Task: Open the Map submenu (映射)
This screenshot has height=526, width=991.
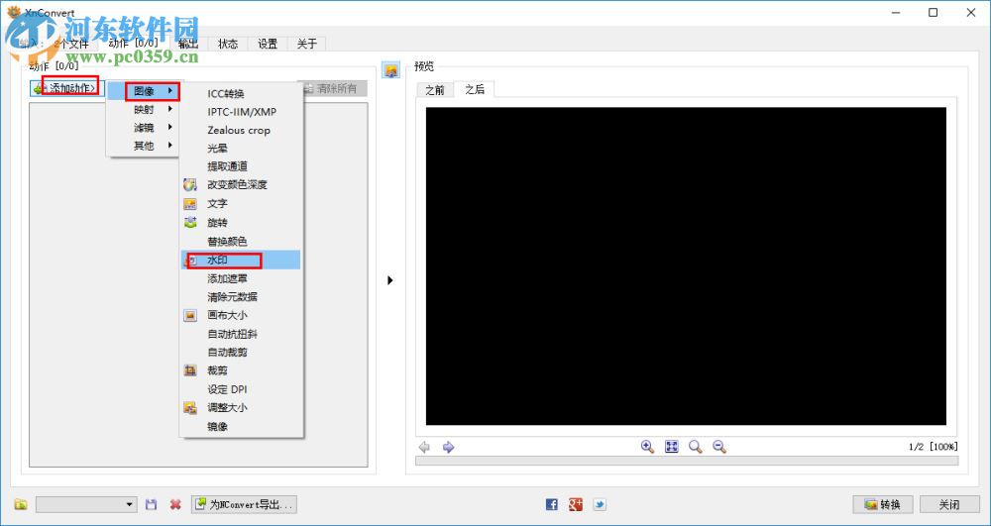Action: tap(144, 109)
